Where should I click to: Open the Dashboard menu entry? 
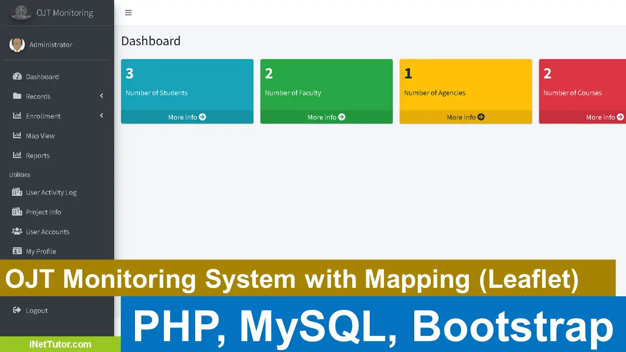pos(42,76)
